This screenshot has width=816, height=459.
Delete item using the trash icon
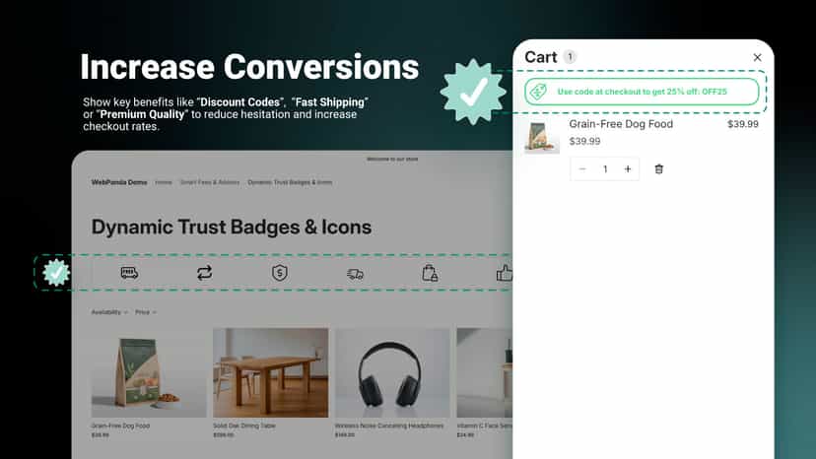pos(659,169)
